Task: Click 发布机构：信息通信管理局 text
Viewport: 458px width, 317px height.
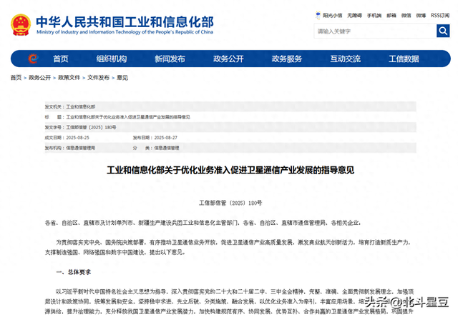Action: click(70, 148)
